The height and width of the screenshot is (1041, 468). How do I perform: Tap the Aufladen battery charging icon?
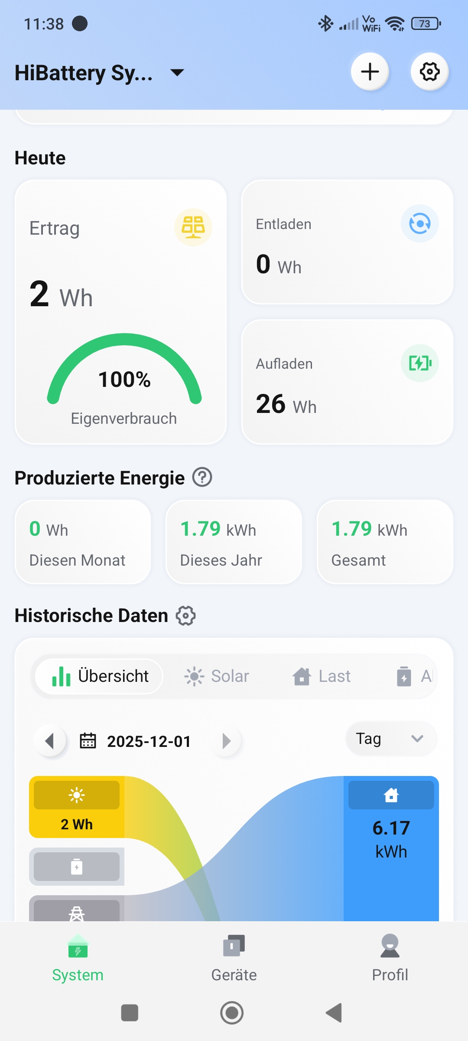pos(419,363)
